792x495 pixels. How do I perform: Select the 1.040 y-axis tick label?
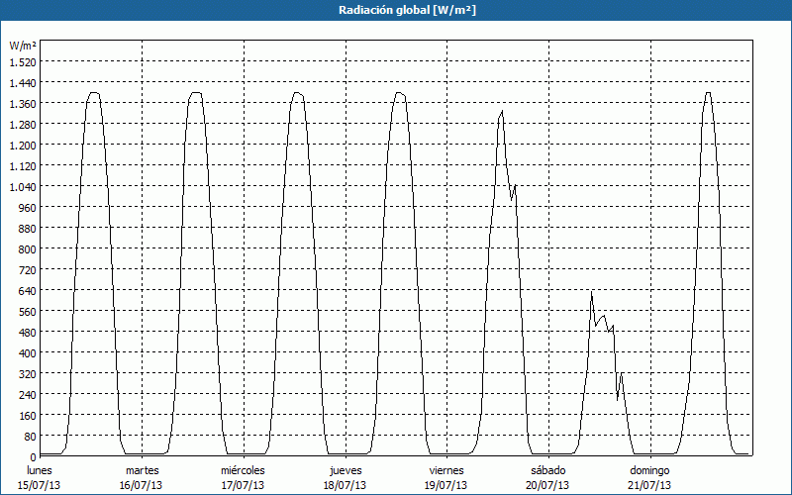22,186
